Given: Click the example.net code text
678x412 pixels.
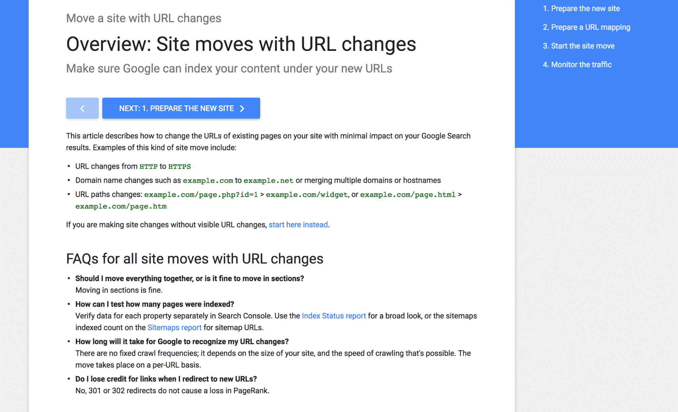Looking at the screenshot, I should tap(269, 180).
